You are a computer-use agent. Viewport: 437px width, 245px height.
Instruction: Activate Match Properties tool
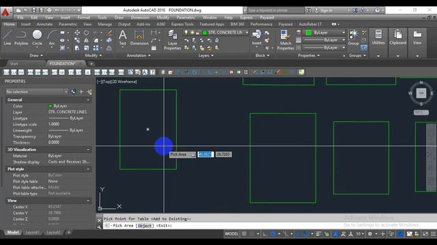coord(285,39)
